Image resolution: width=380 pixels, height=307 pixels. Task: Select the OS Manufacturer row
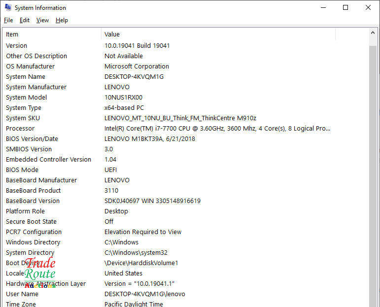30,67
